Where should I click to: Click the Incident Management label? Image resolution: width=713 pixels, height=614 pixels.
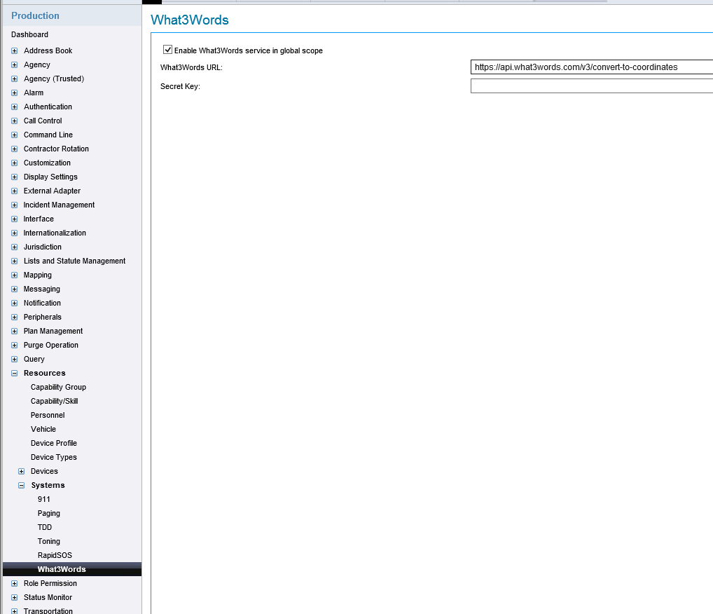coord(59,205)
